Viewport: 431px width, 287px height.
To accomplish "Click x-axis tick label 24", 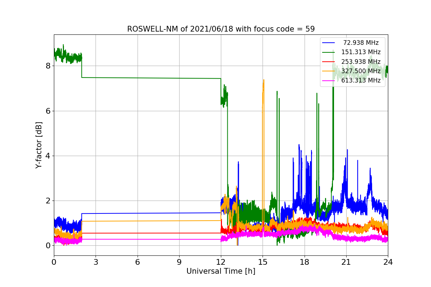I will tap(388, 262).
